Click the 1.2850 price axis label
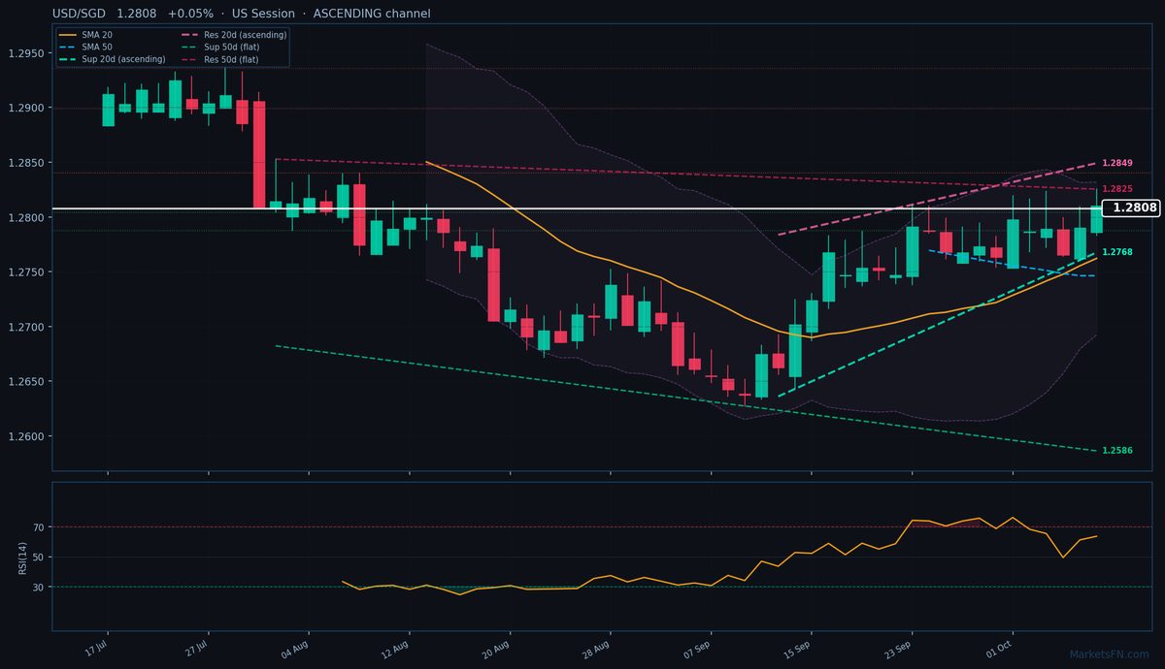The height and width of the screenshot is (669, 1165). (28, 163)
